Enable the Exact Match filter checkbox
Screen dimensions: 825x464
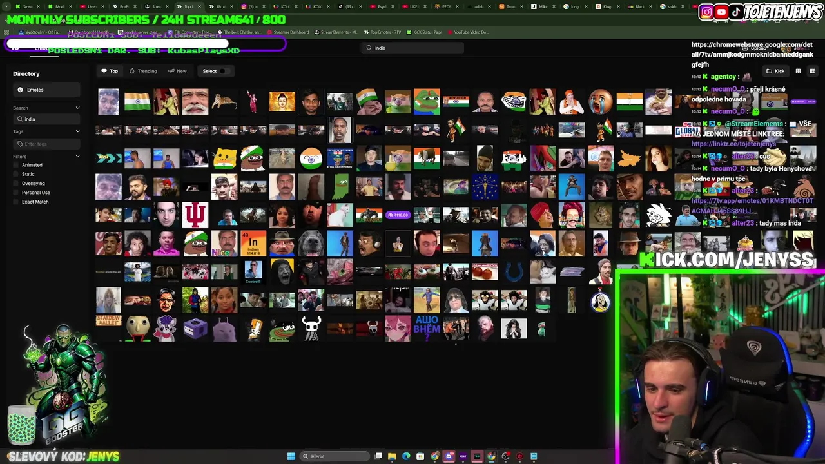16,202
